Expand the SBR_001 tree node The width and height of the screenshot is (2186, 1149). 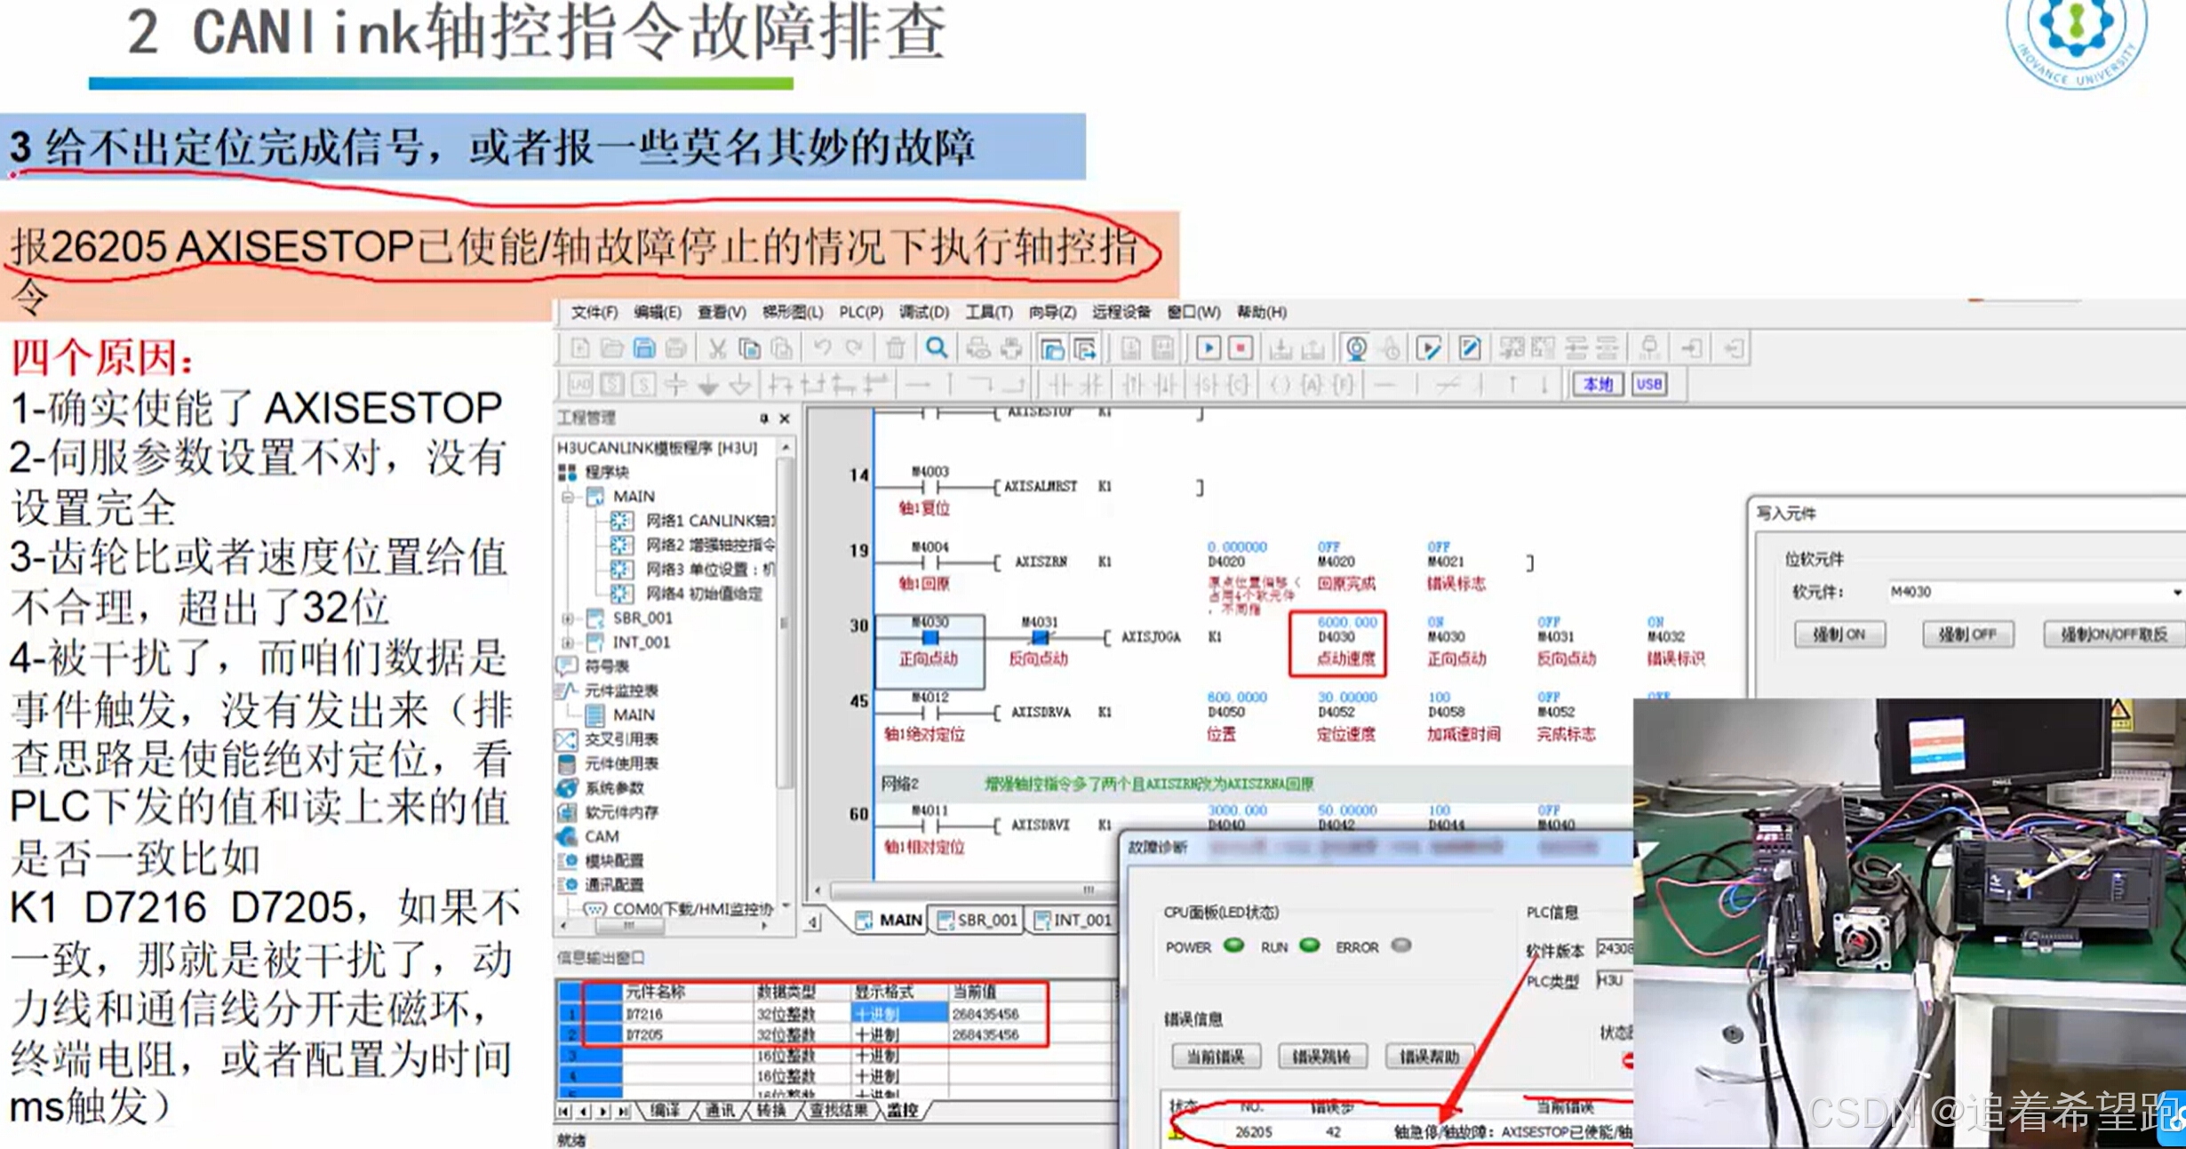click(x=568, y=618)
